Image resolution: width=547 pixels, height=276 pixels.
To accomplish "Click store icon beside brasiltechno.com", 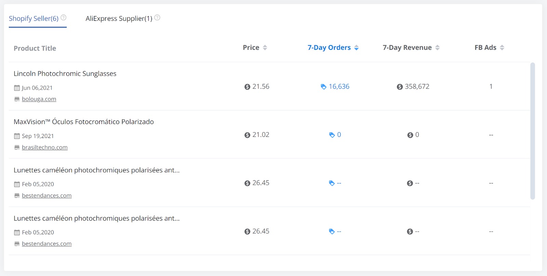I will [x=17, y=148].
